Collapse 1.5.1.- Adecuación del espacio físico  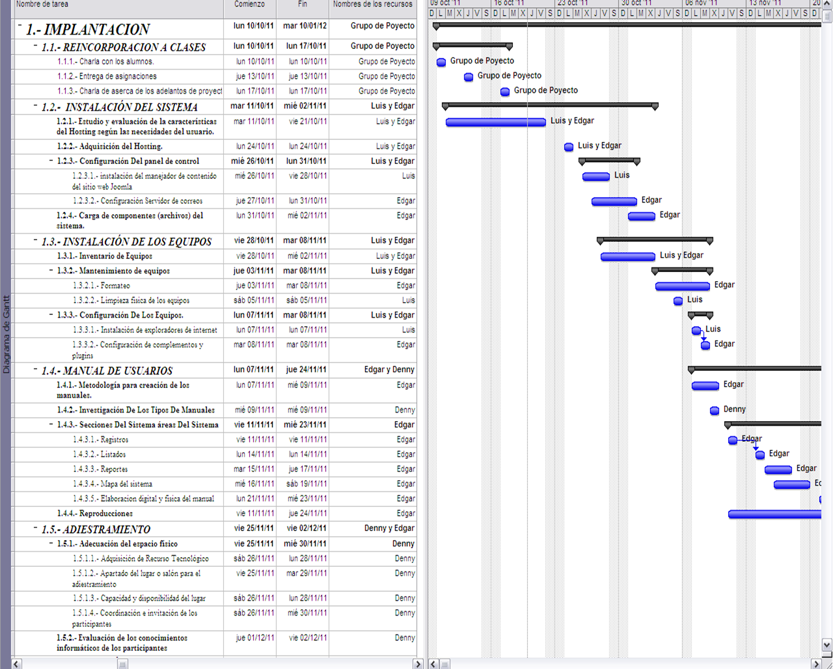tap(51, 543)
